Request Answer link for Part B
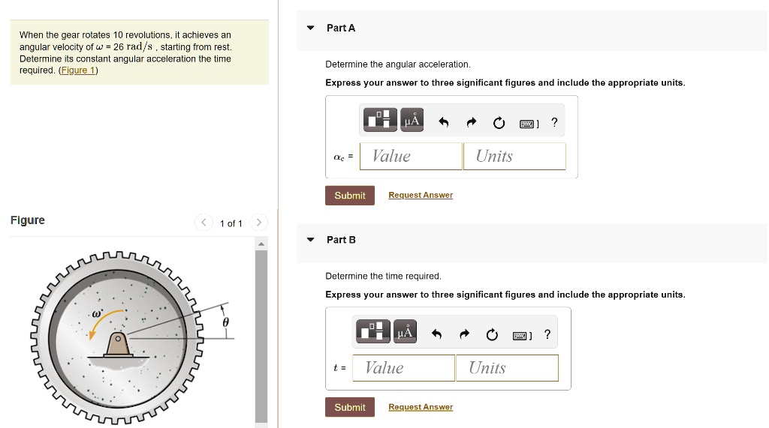 point(421,407)
